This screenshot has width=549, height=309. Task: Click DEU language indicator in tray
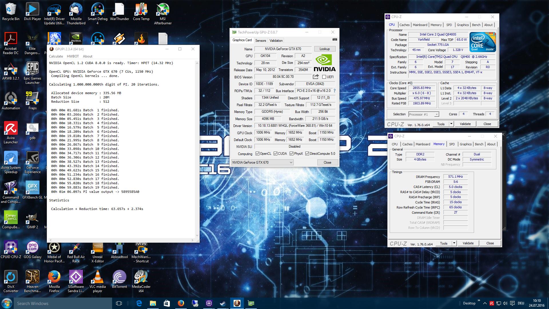point(521,303)
